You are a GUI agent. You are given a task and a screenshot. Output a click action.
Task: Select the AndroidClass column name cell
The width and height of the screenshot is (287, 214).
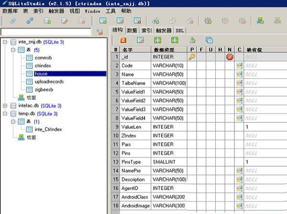point(135,197)
